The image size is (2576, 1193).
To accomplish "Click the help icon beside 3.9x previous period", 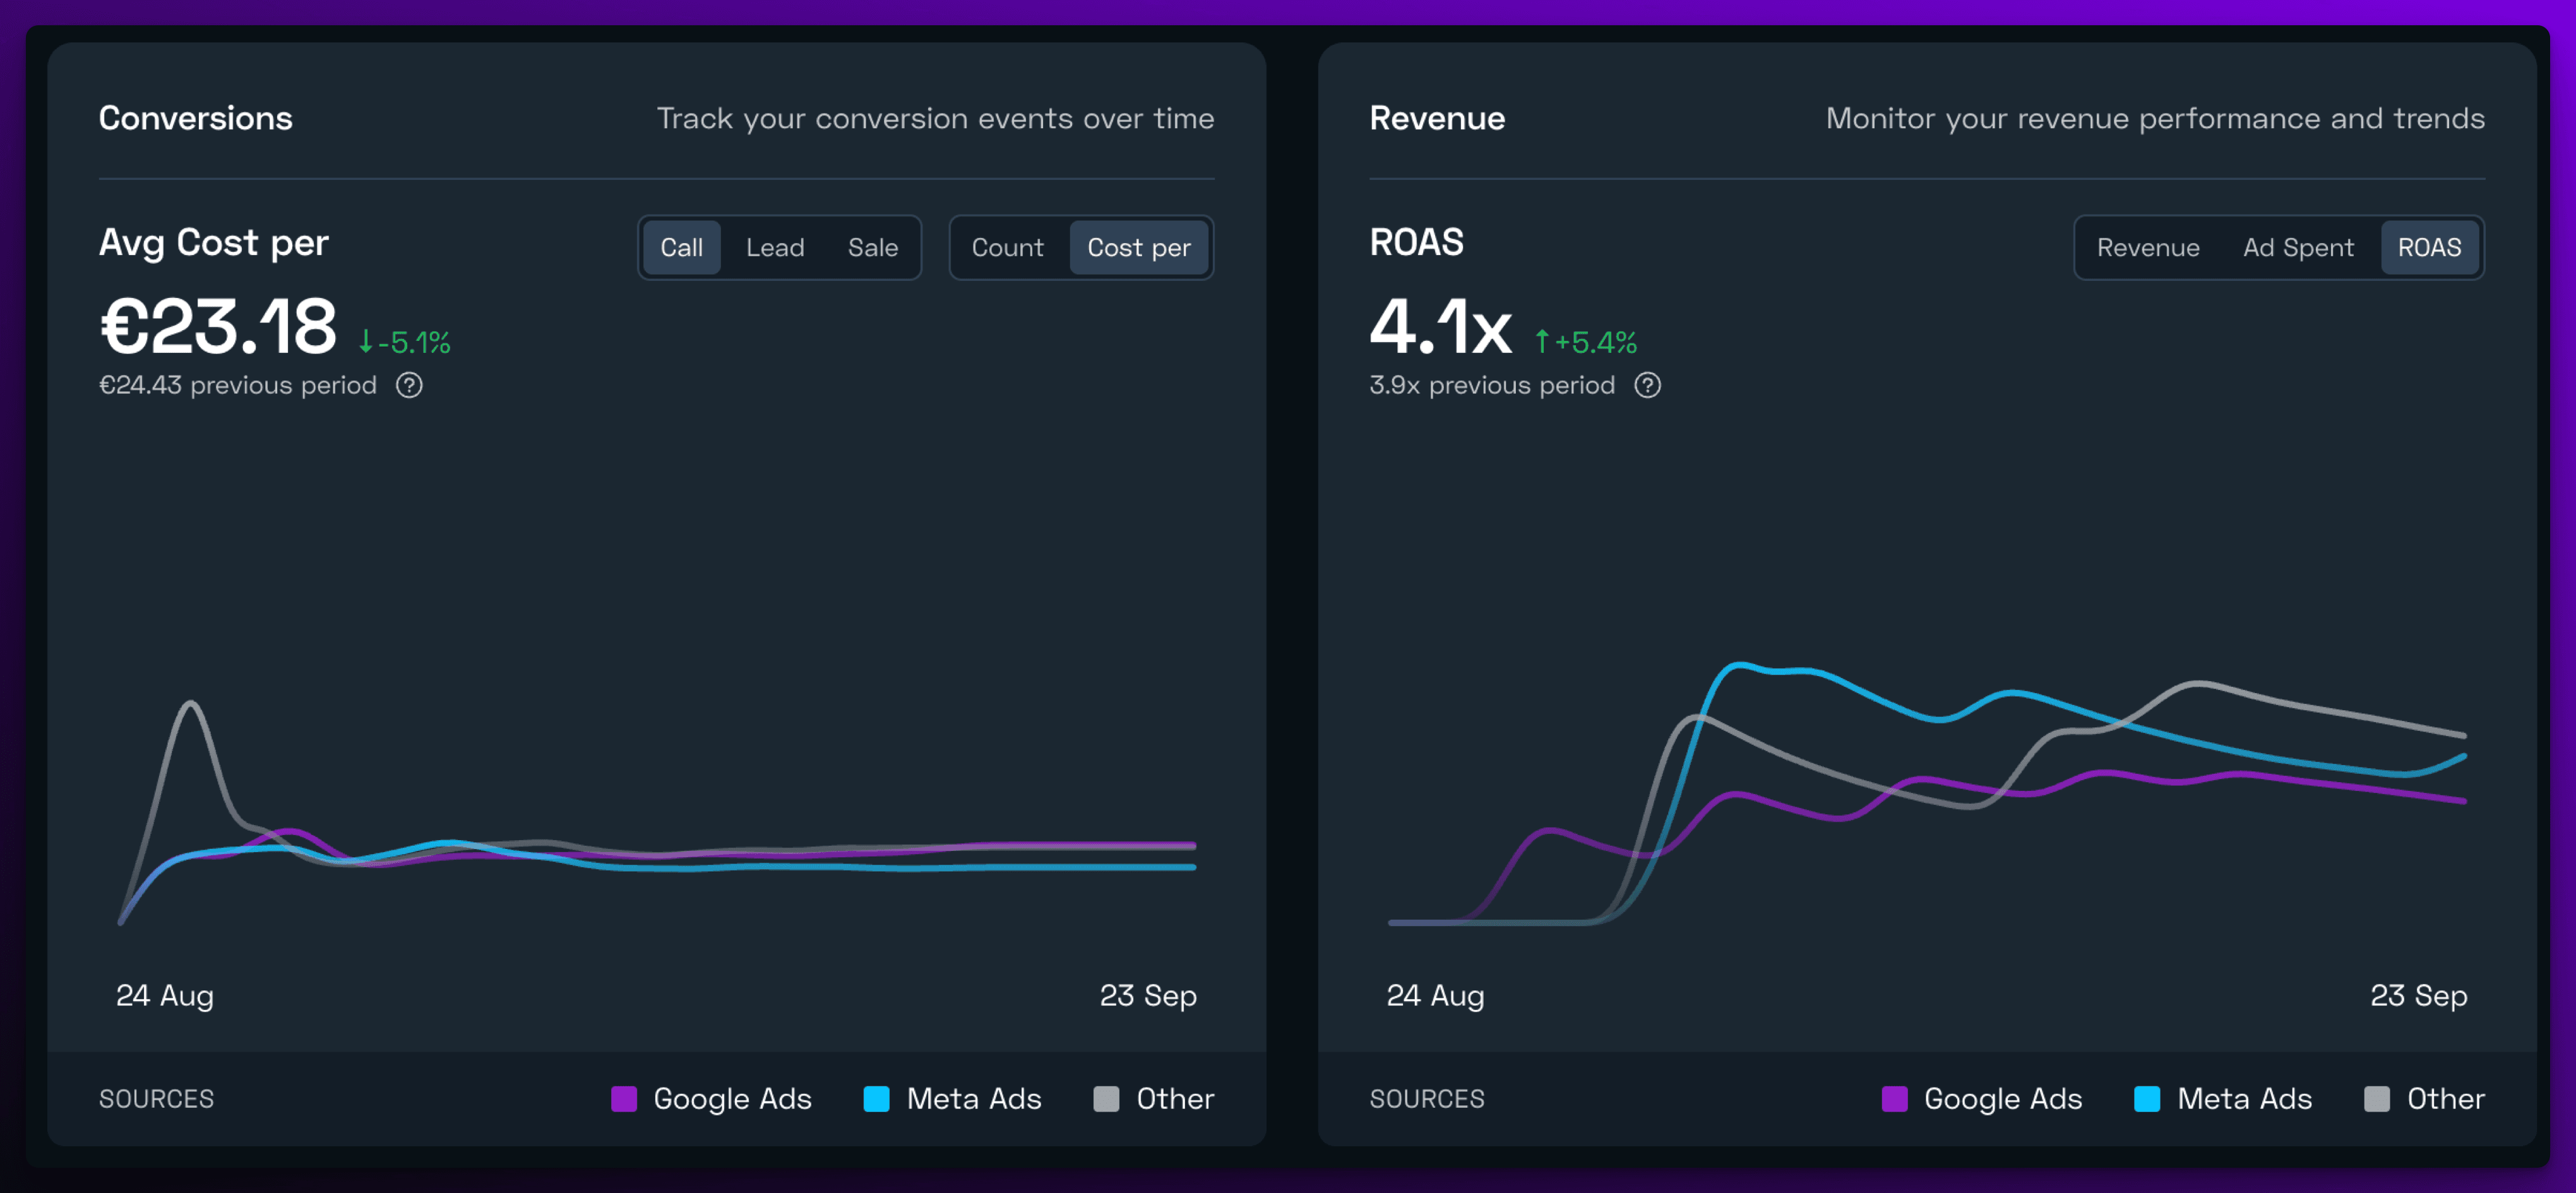I will click(x=1647, y=385).
